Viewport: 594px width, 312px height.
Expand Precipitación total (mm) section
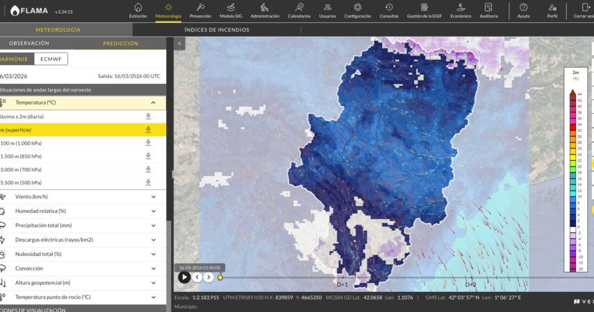(x=153, y=225)
